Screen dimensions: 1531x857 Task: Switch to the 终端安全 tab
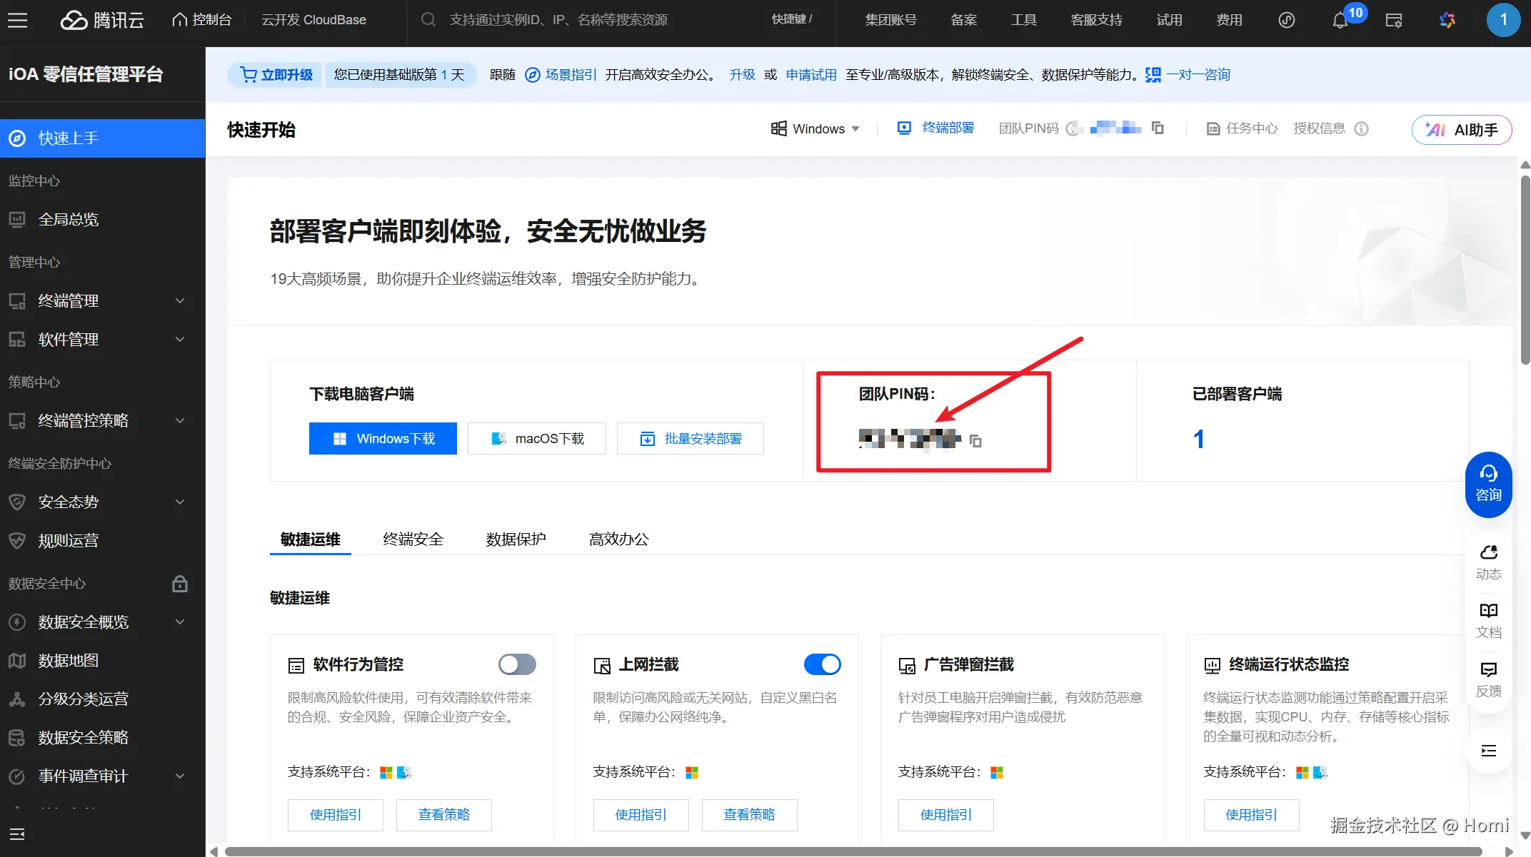point(413,539)
